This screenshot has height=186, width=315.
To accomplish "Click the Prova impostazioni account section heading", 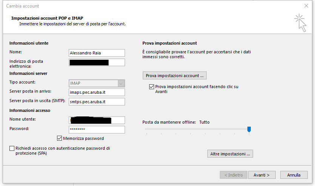I will coord(170,43).
